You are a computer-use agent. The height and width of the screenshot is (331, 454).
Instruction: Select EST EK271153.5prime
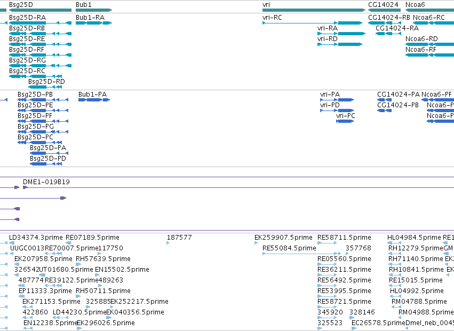28,307
